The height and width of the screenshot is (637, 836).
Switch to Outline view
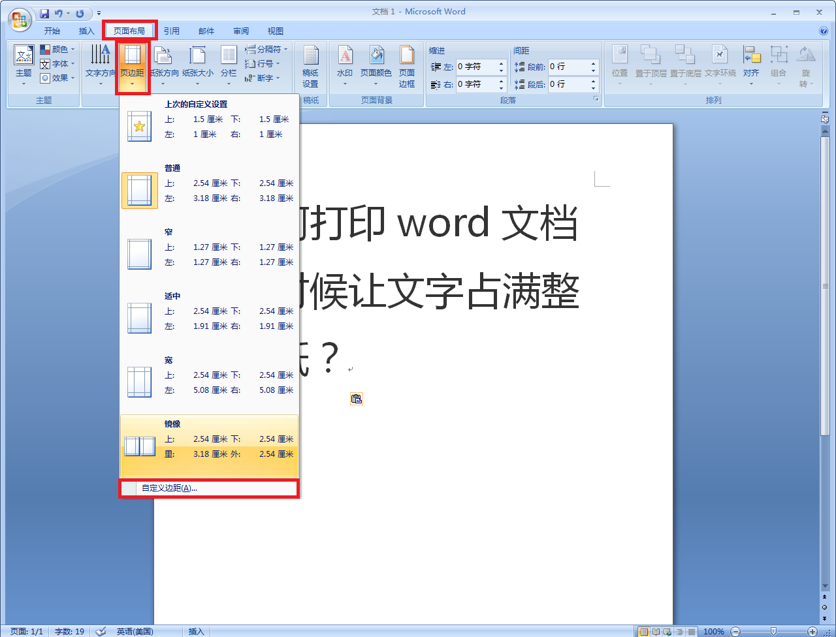(679, 632)
